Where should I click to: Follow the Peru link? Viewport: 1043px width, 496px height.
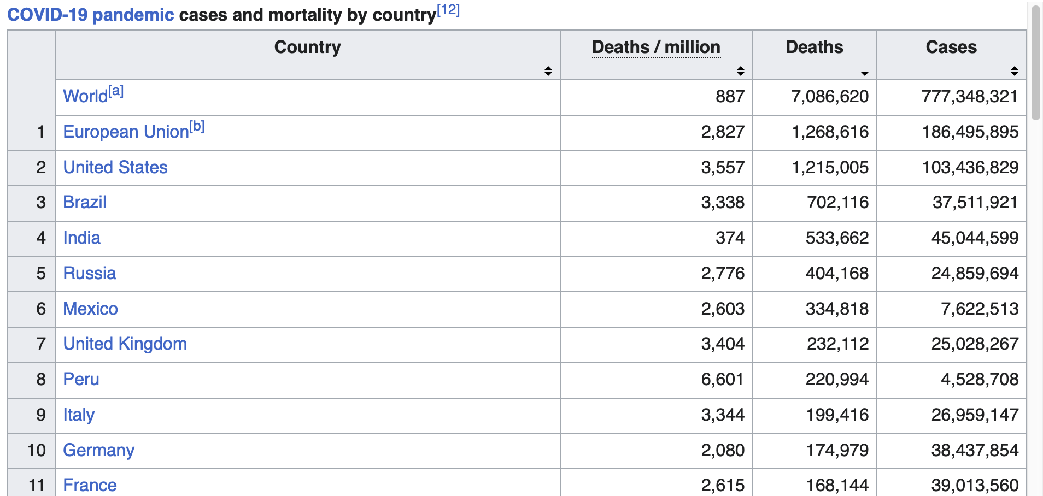81,379
